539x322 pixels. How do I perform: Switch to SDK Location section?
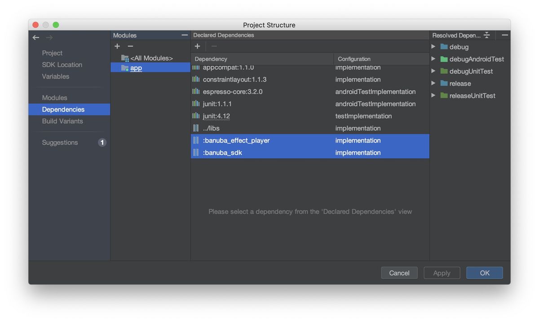click(62, 65)
